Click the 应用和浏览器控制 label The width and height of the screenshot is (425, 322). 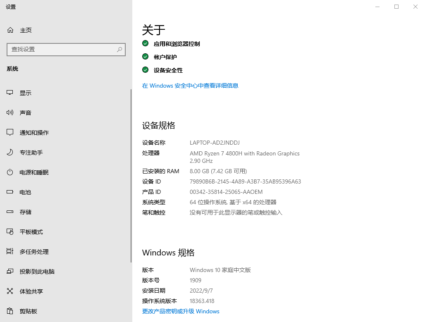(177, 44)
